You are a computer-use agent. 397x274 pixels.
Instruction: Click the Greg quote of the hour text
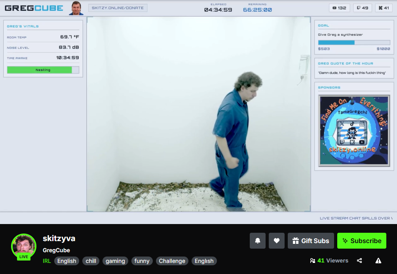click(x=352, y=73)
